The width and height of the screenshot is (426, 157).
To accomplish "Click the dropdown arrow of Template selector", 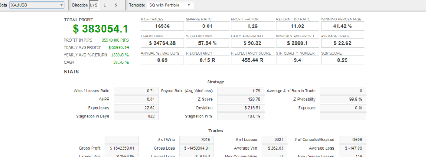I will pos(189,5).
